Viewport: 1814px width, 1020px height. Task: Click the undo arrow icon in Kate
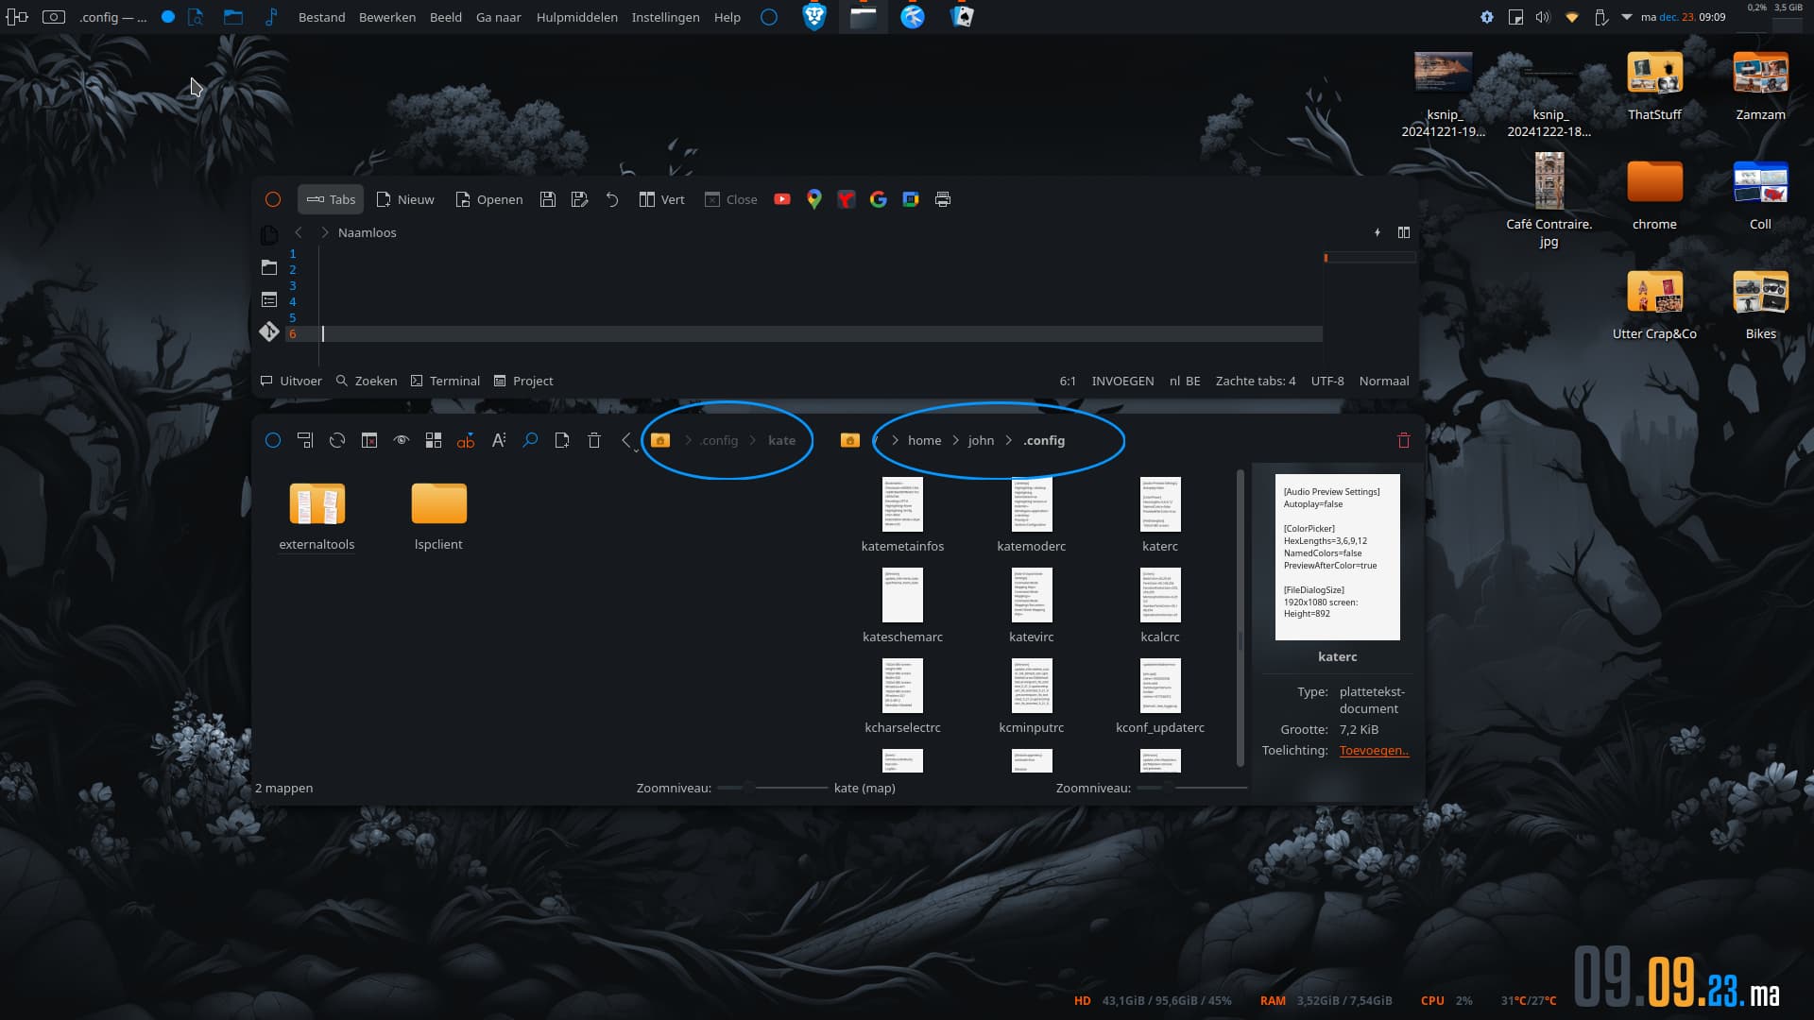(x=612, y=199)
